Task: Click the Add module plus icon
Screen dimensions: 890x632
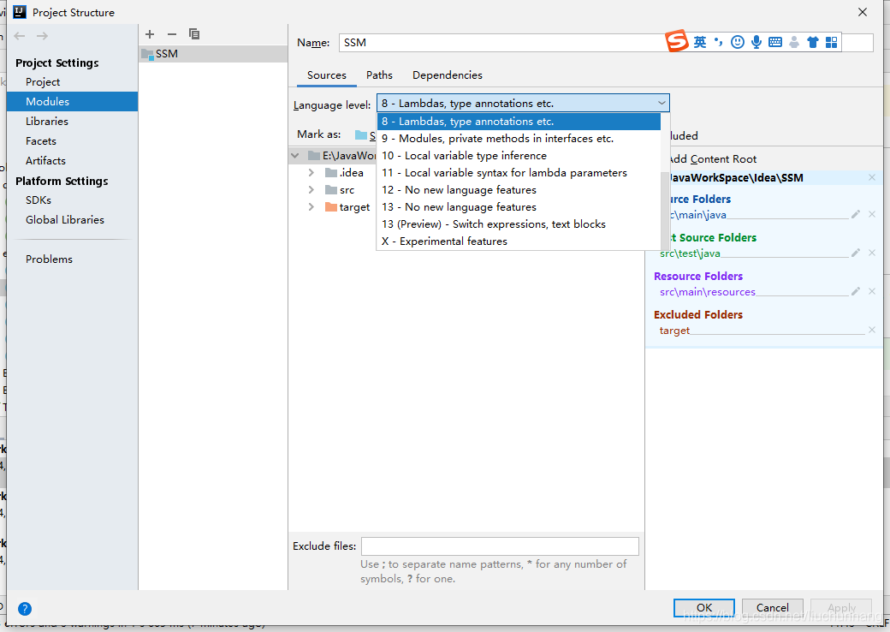Action: point(150,34)
